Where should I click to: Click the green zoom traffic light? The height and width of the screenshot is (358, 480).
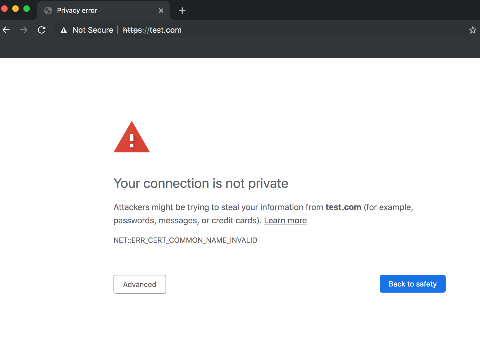click(26, 9)
